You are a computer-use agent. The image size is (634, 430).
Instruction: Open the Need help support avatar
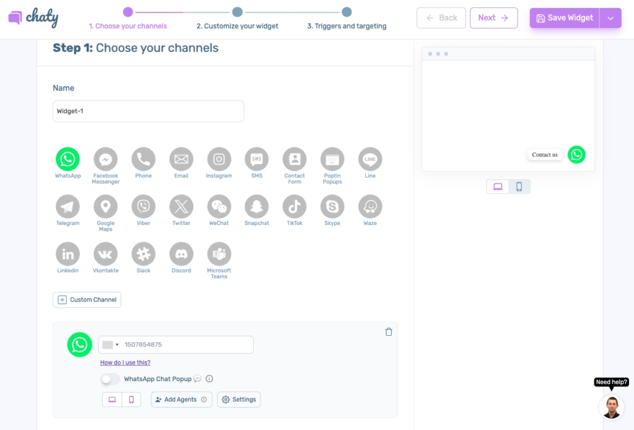click(x=611, y=407)
